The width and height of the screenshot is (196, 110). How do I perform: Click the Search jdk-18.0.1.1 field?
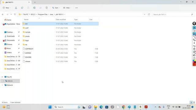[x=173, y=15]
